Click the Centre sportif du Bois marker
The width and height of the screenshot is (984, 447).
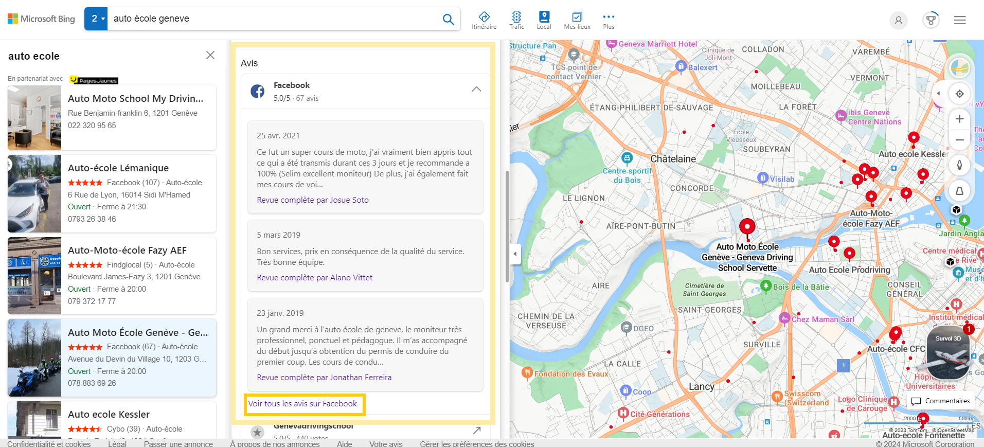[627, 158]
